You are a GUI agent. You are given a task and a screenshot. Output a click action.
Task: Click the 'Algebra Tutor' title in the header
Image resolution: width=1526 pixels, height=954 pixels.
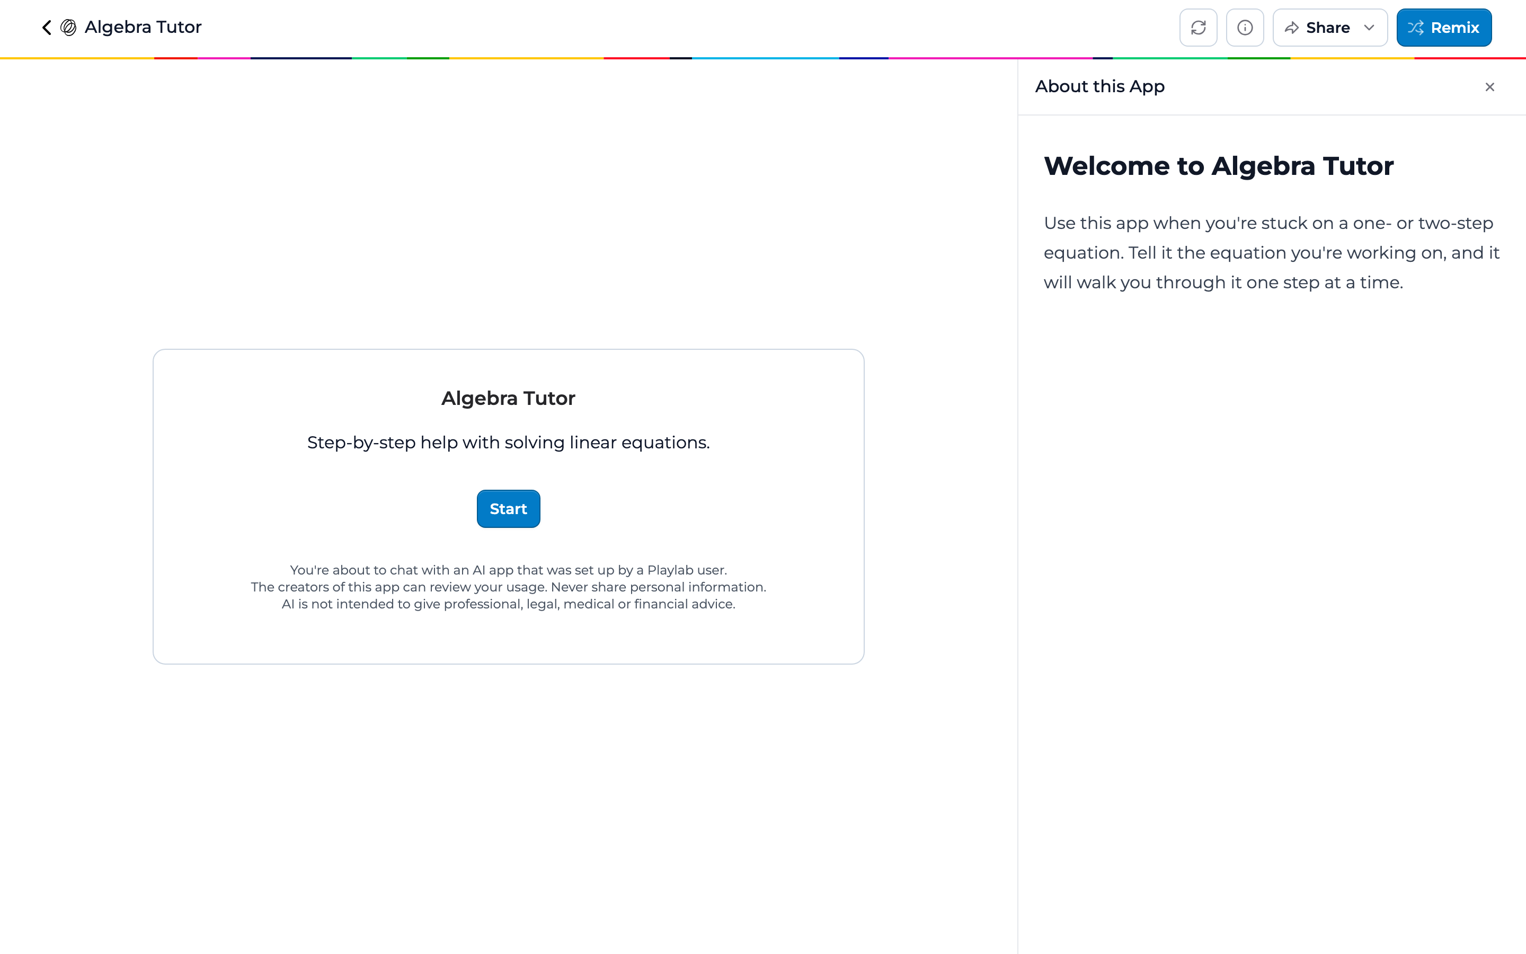(x=143, y=27)
